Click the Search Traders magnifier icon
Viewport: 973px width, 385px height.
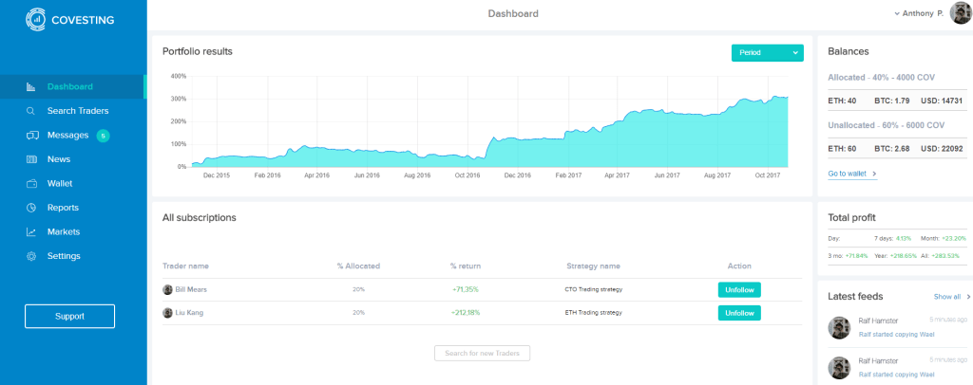(30, 111)
